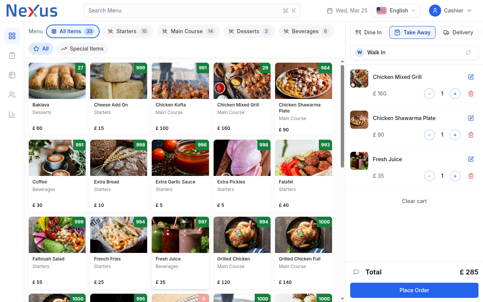The width and height of the screenshot is (483, 302).
Task: Click the Fresh Juice cart thumbnail
Action: tap(359, 161)
